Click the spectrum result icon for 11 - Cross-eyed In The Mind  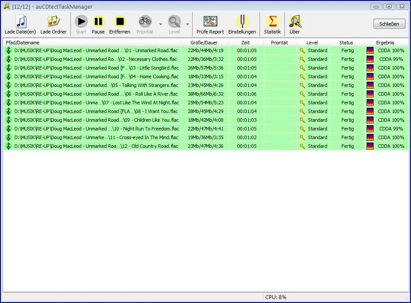370,137
